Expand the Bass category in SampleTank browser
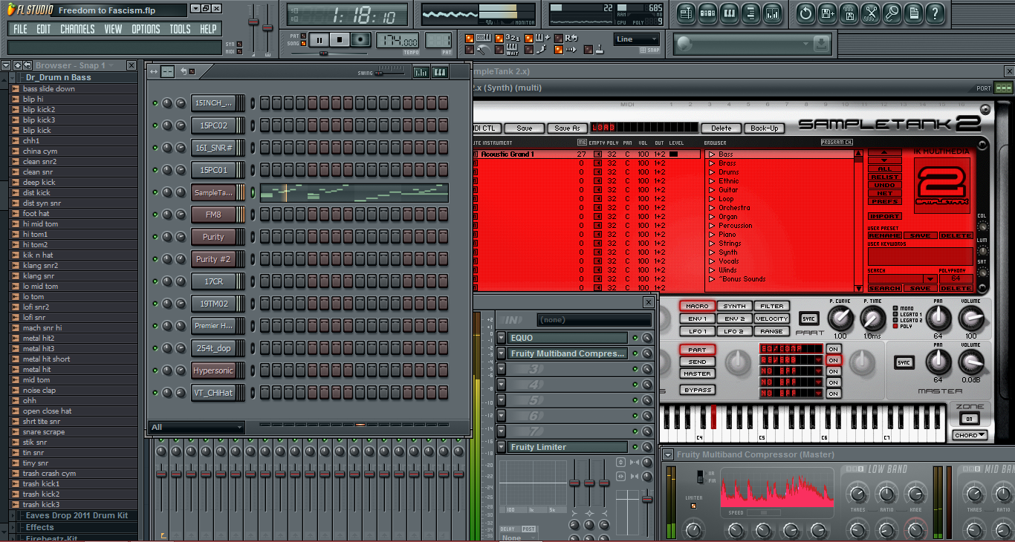The width and height of the screenshot is (1015, 542). click(711, 154)
